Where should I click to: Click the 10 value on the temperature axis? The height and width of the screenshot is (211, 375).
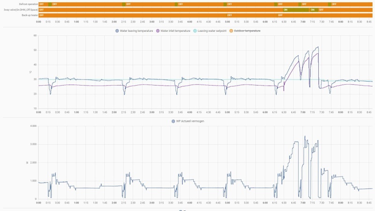35,109
